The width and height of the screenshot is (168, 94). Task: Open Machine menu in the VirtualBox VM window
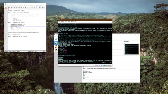coord(62,22)
